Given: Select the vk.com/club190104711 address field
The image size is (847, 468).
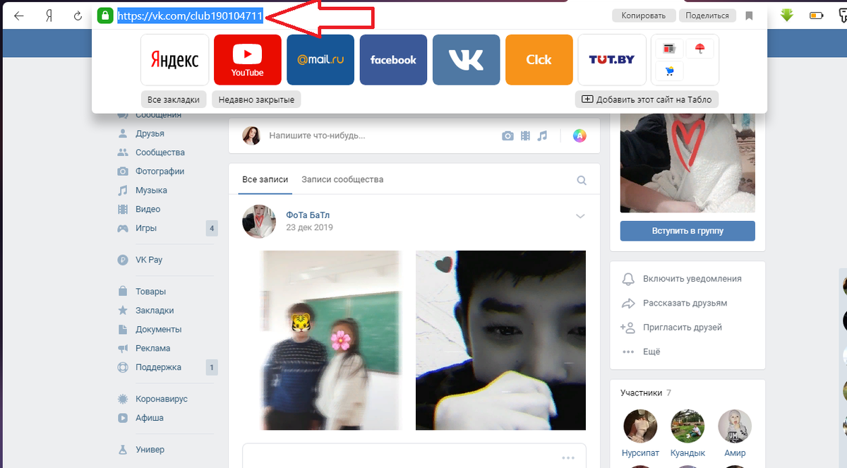Looking at the screenshot, I should [190, 16].
